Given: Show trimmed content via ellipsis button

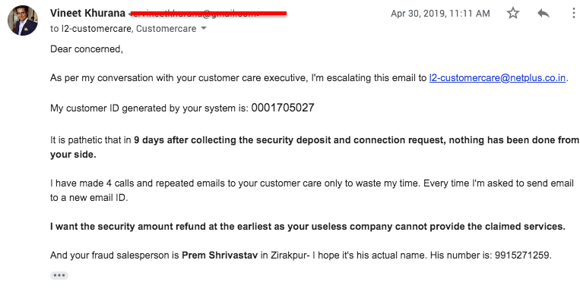Looking at the screenshot, I should pos(59,275).
